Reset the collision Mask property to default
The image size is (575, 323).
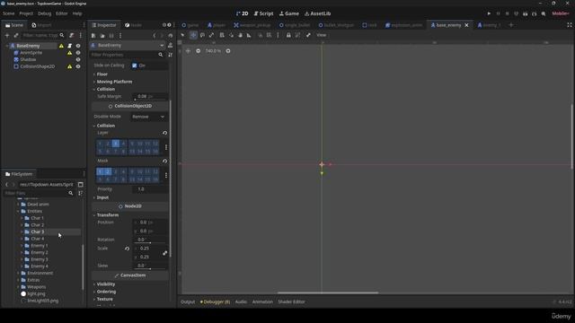(x=164, y=161)
